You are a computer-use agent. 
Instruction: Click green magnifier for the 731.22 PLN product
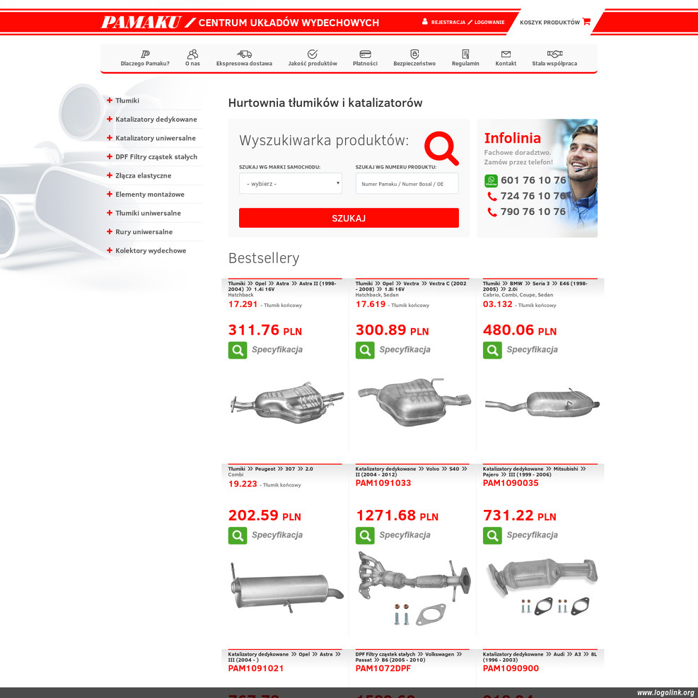492,535
